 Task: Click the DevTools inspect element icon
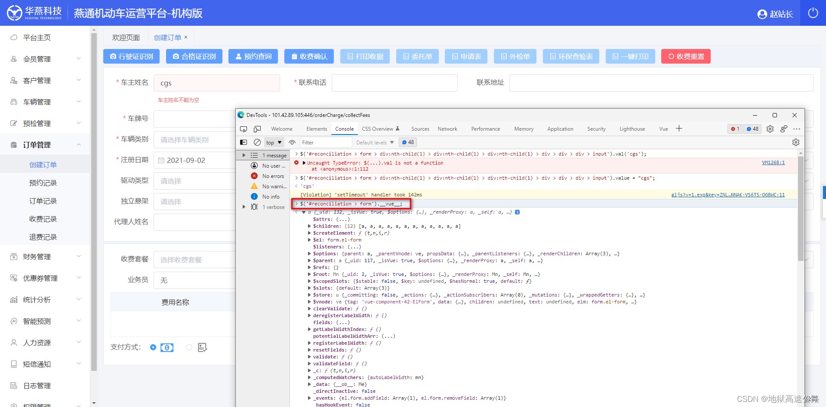pos(243,129)
